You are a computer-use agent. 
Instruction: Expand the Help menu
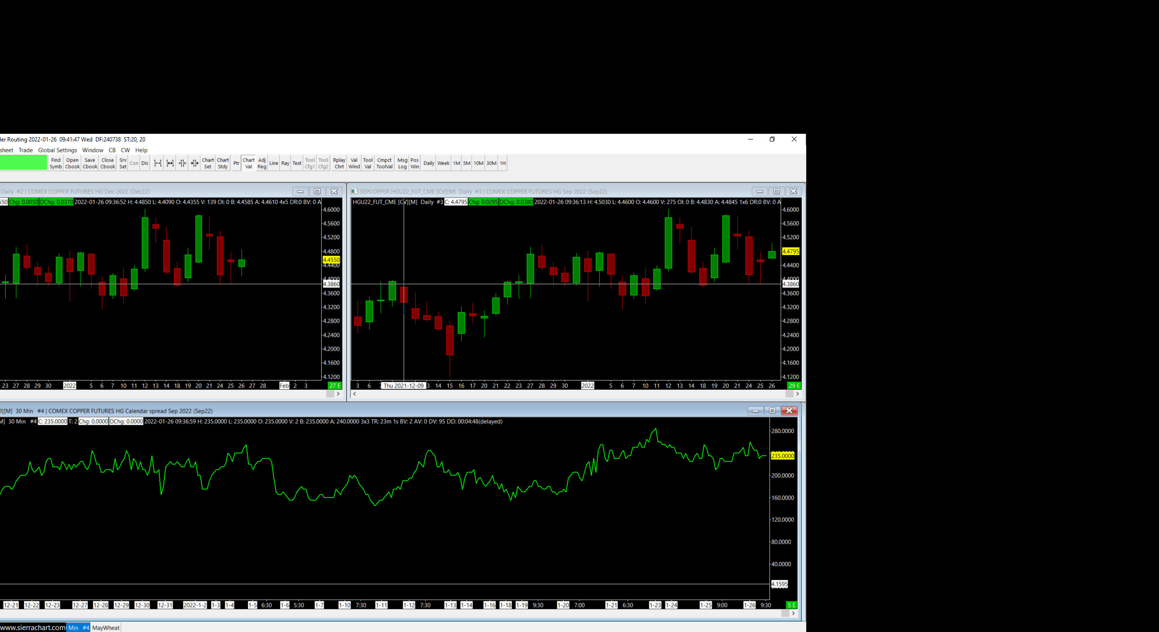[x=141, y=150]
